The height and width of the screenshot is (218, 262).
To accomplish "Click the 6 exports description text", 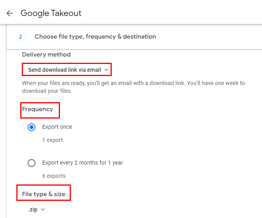I will [x=54, y=176].
